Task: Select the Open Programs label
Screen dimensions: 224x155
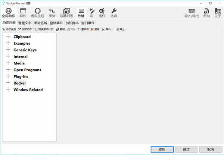Action: 27,70
